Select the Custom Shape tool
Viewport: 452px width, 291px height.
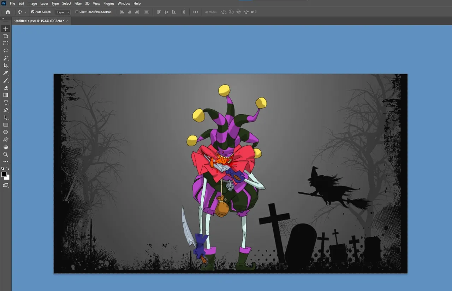[x=6, y=140]
